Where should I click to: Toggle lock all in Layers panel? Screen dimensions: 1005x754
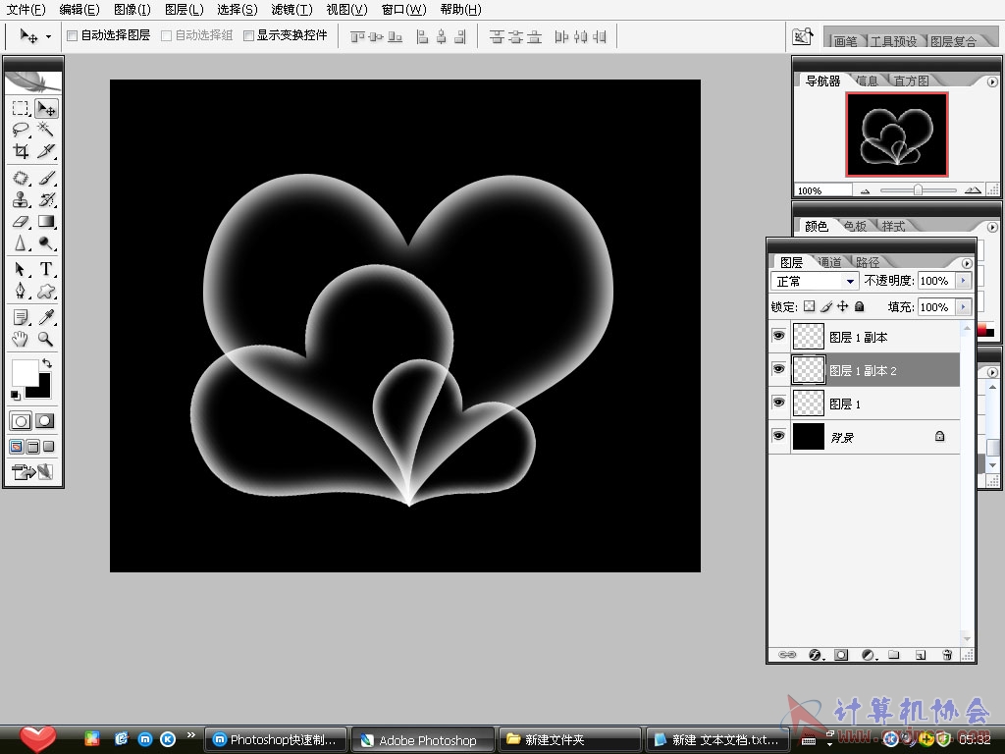pos(860,306)
